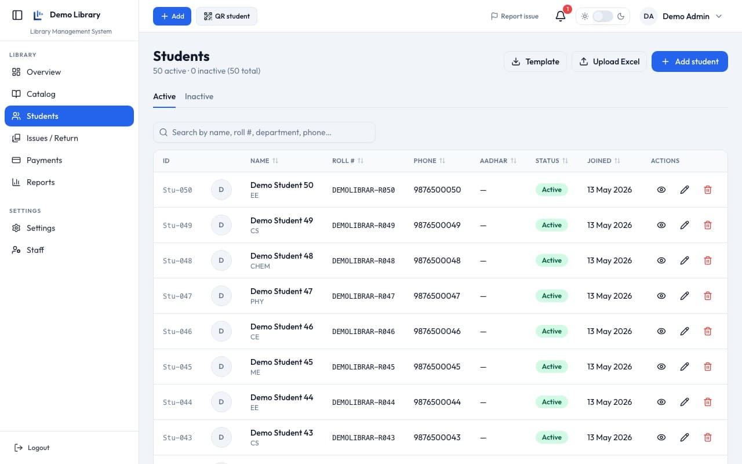
Task: Delete Demo Student 46 with trash icon
Action: [x=707, y=331]
